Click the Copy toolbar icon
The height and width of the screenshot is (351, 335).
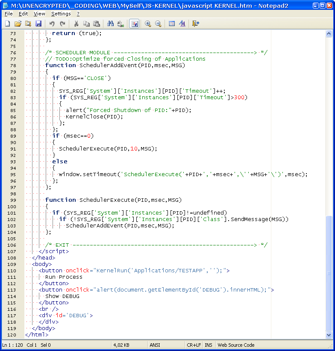(86, 24)
